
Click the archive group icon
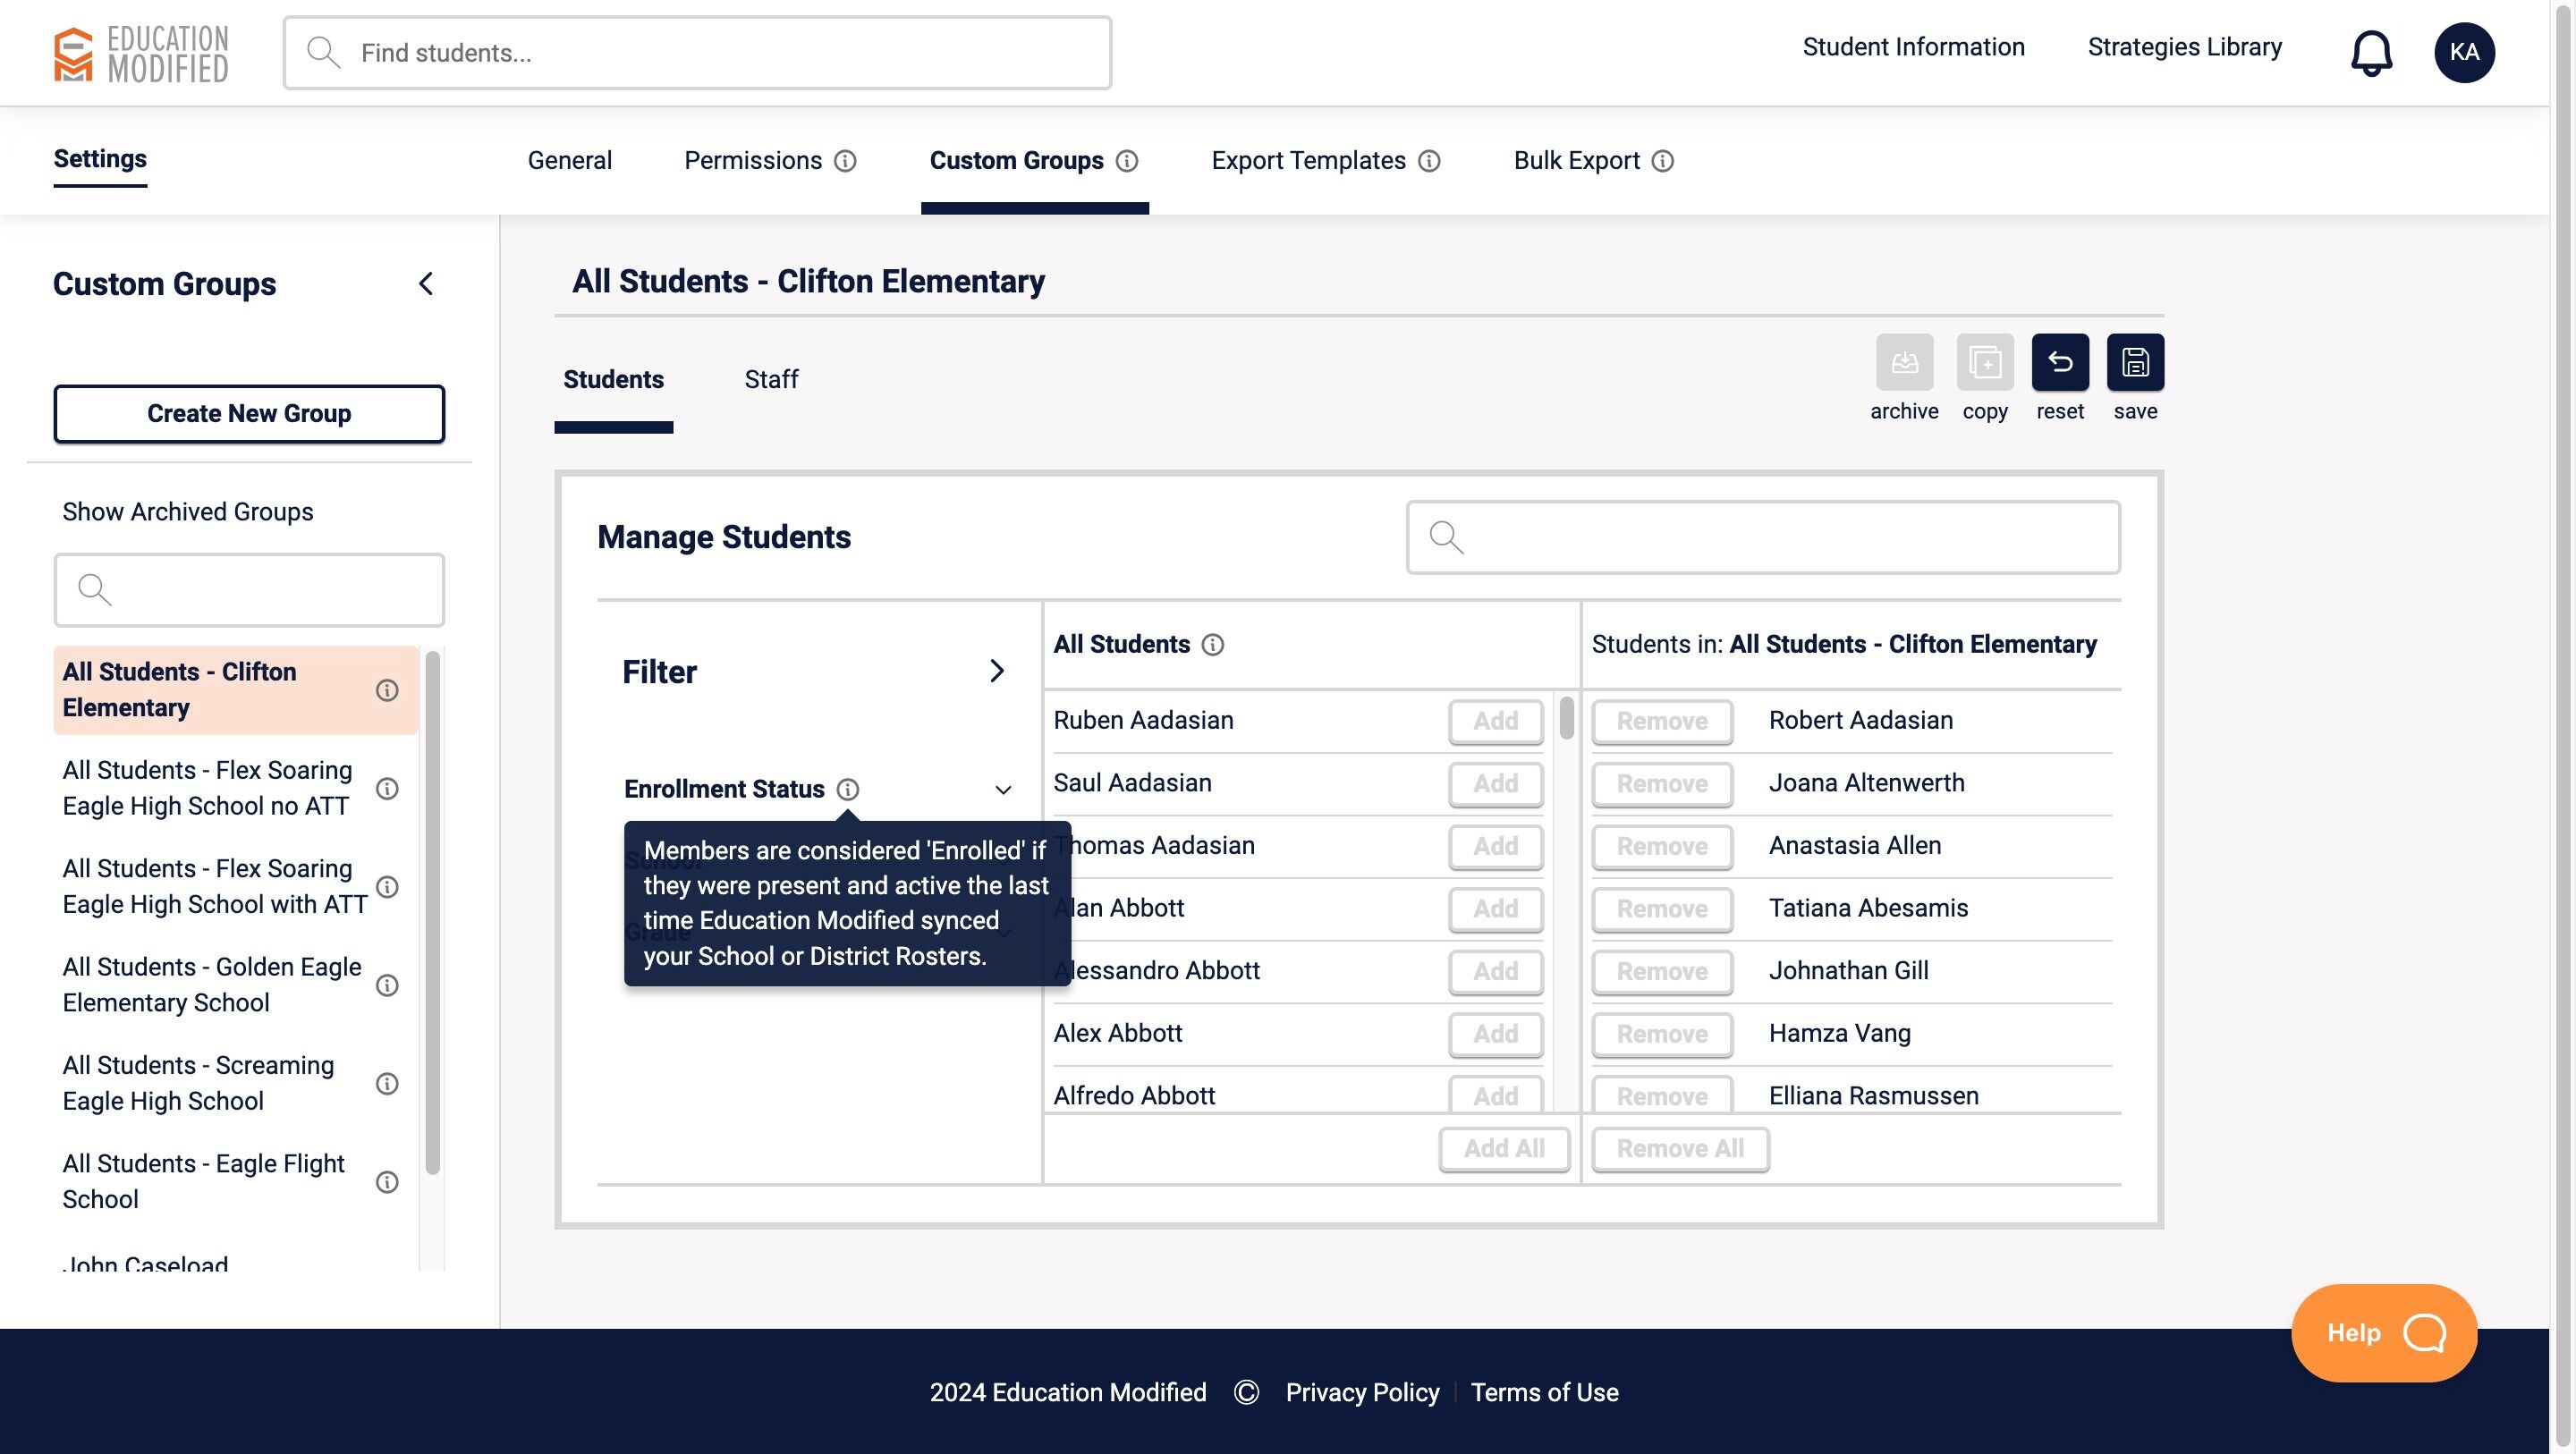(1904, 362)
